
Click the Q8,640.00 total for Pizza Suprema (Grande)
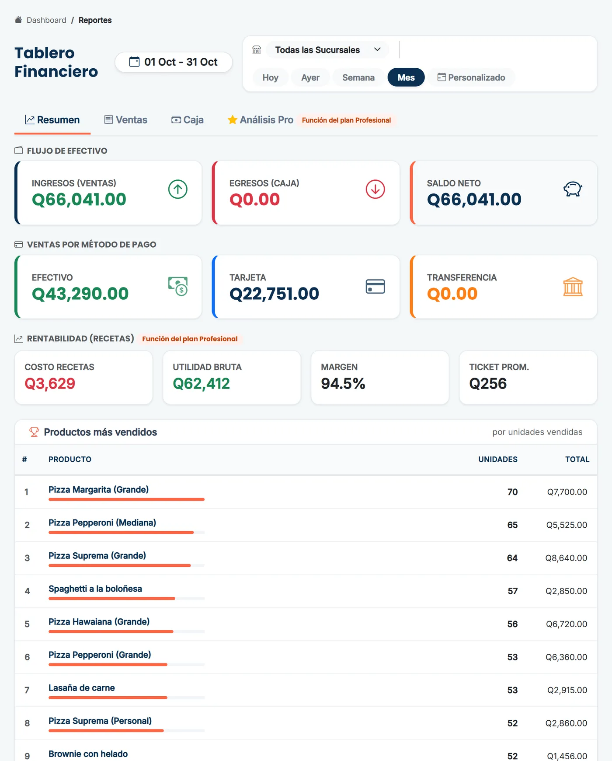566,558
